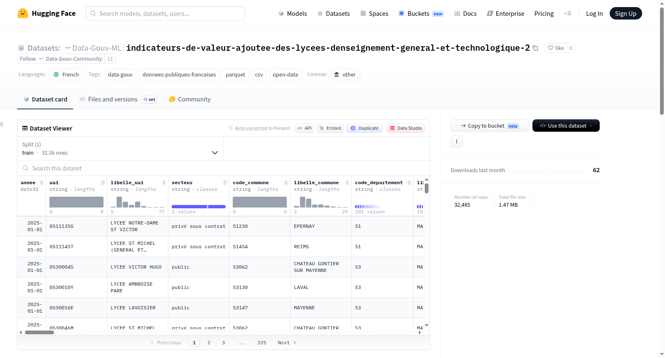Expand the Split train dropdown
Image resolution: width=665 pixels, height=358 pixels.
point(120,148)
